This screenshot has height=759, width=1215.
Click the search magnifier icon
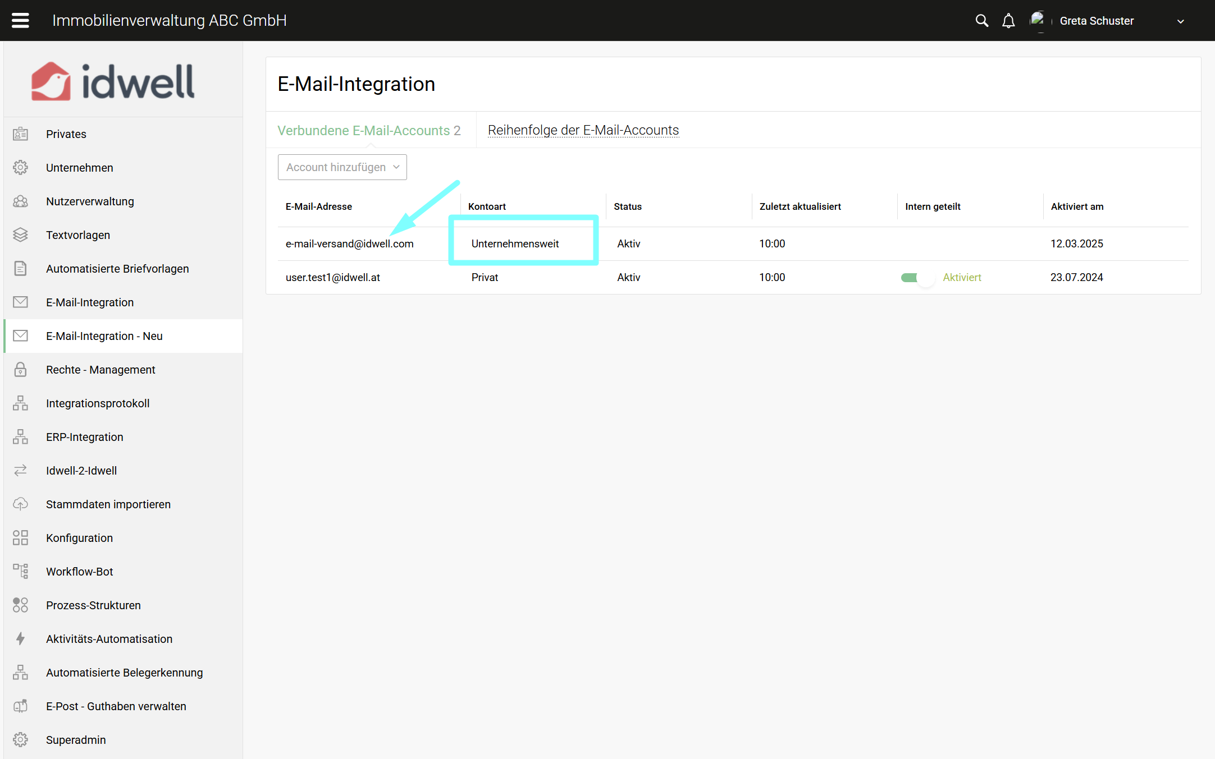pyautogui.click(x=981, y=21)
